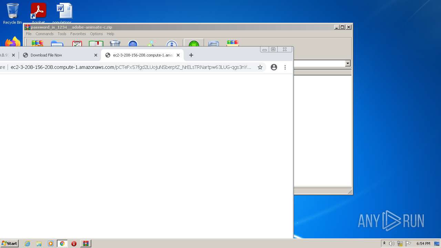Screen dimensions: 441x248
Task: Open Action Center flag icon
Action: pos(408,244)
